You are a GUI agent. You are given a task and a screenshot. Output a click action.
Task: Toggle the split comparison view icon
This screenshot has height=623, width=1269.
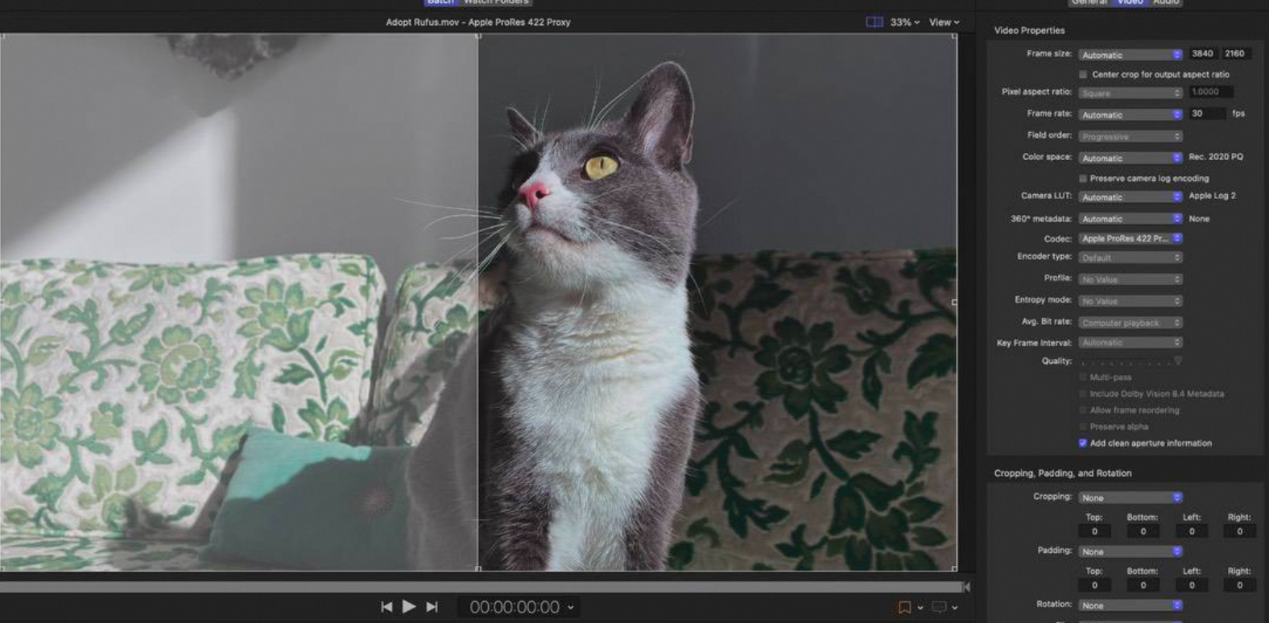(x=874, y=23)
